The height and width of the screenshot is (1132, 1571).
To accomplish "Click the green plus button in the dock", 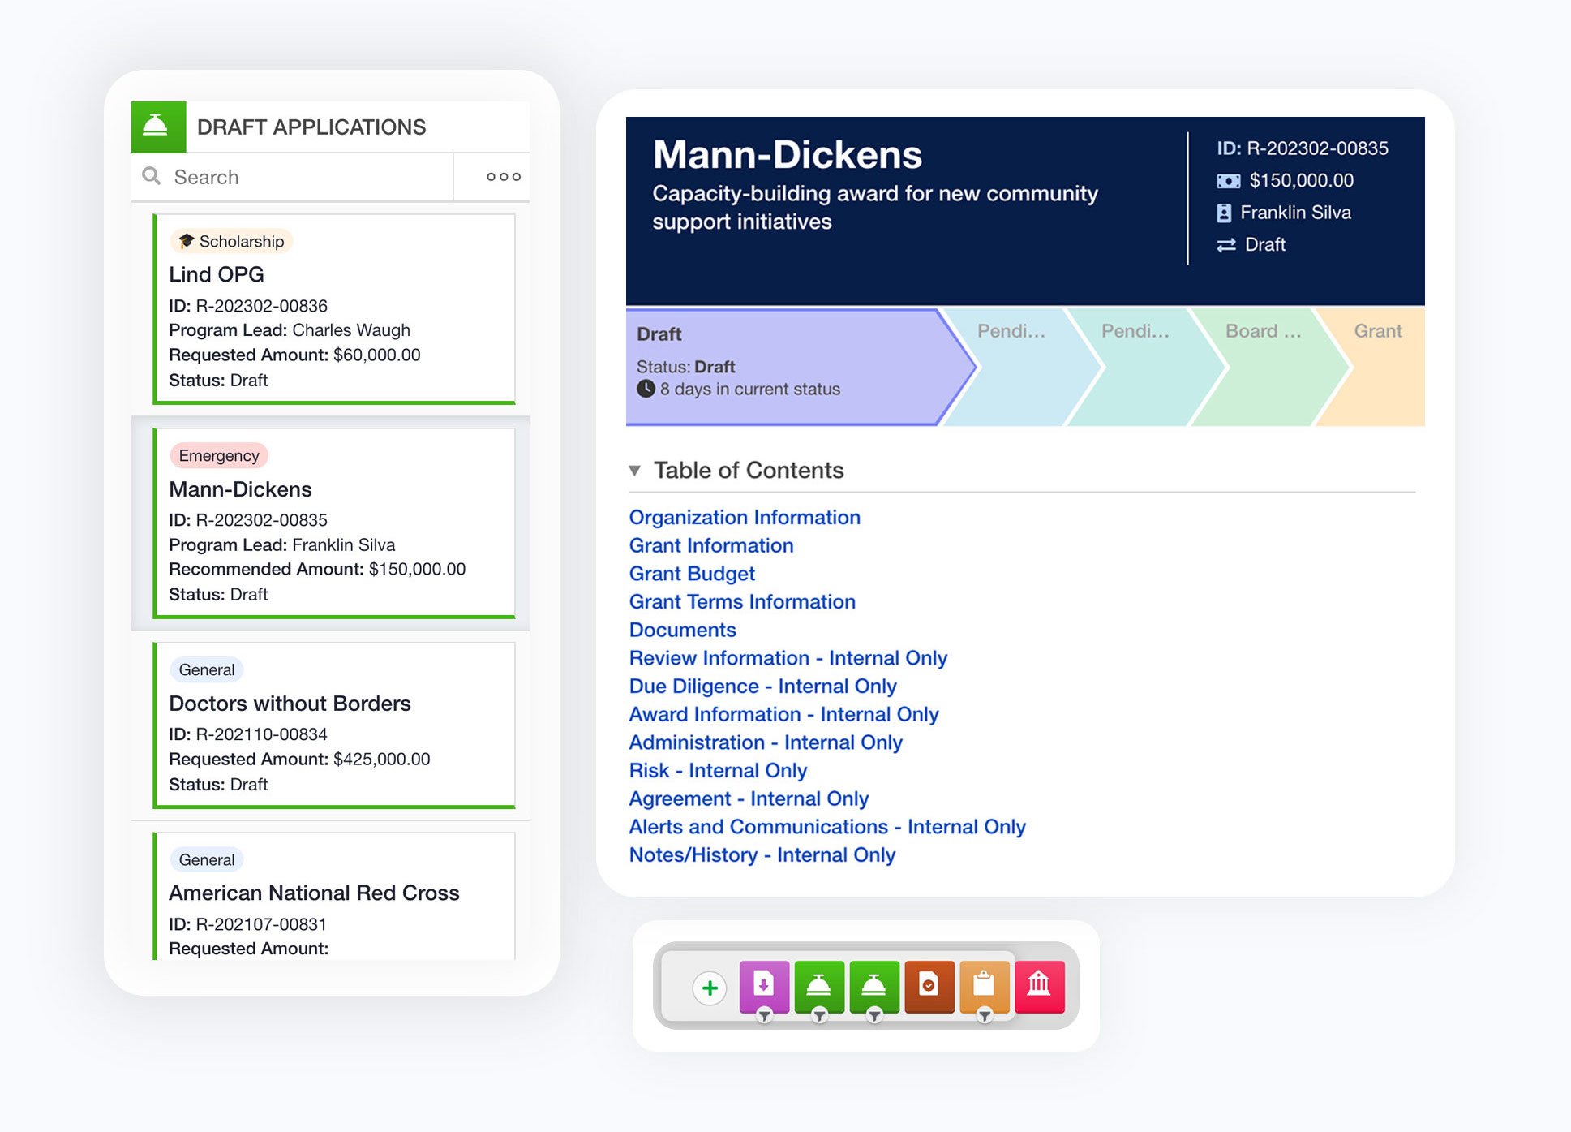I will 709,988.
